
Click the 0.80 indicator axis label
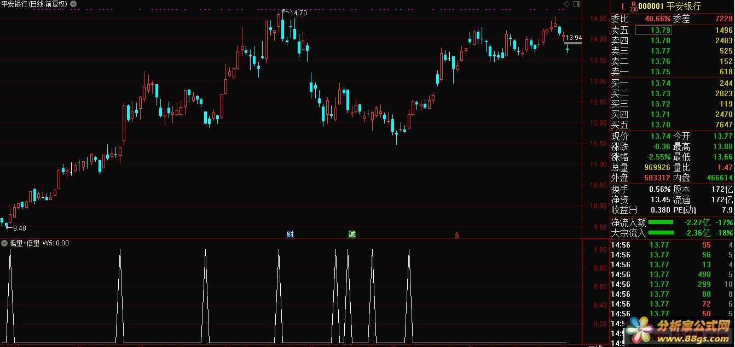599,268
